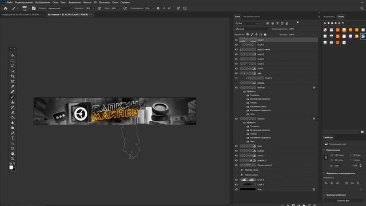Lock all attributes padlock icon
Viewport: 366px width, 206px height.
click(265, 34)
